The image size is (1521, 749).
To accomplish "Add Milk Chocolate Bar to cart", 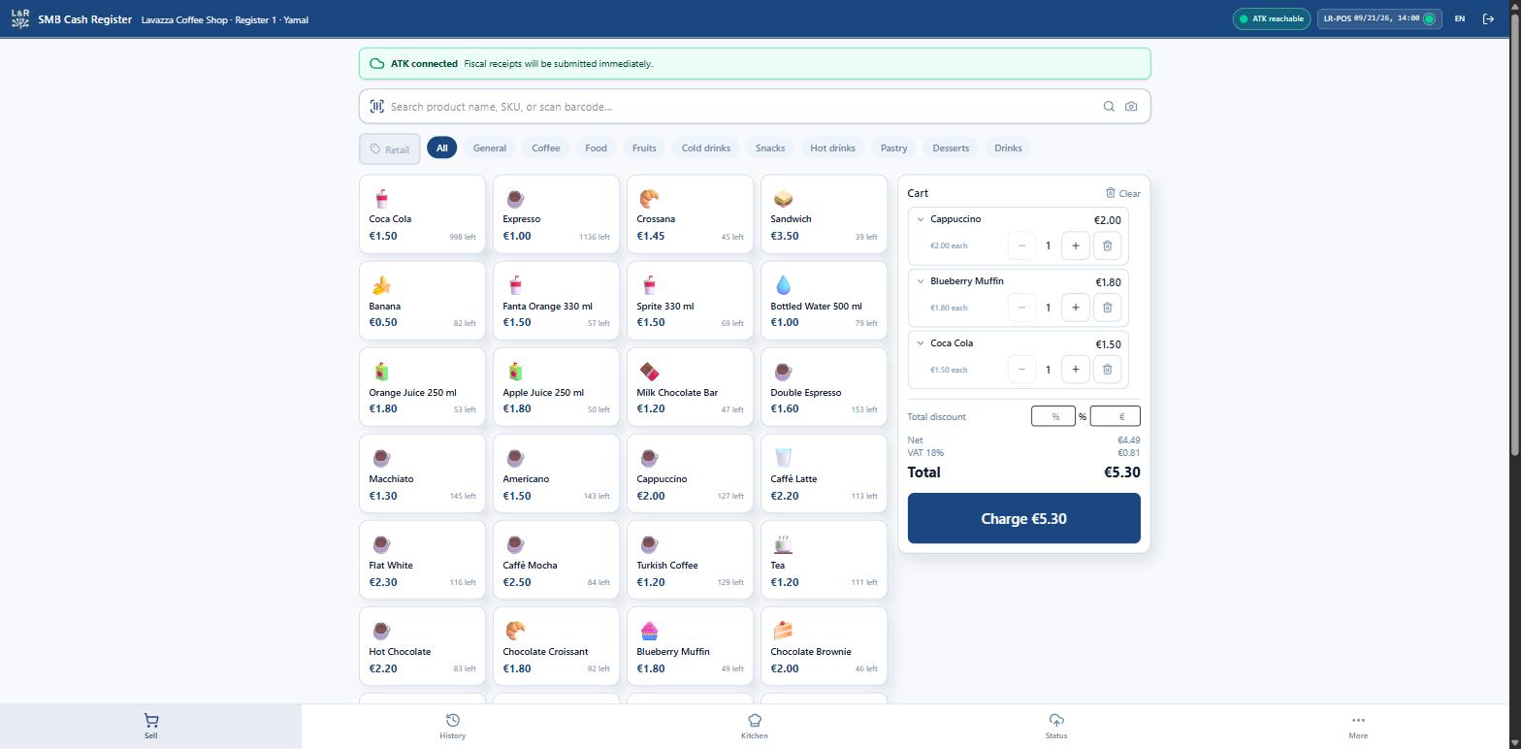I will 690,387.
